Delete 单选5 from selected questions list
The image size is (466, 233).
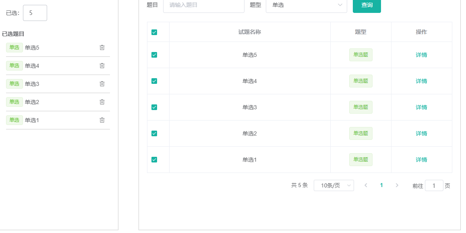pos(102,48)
